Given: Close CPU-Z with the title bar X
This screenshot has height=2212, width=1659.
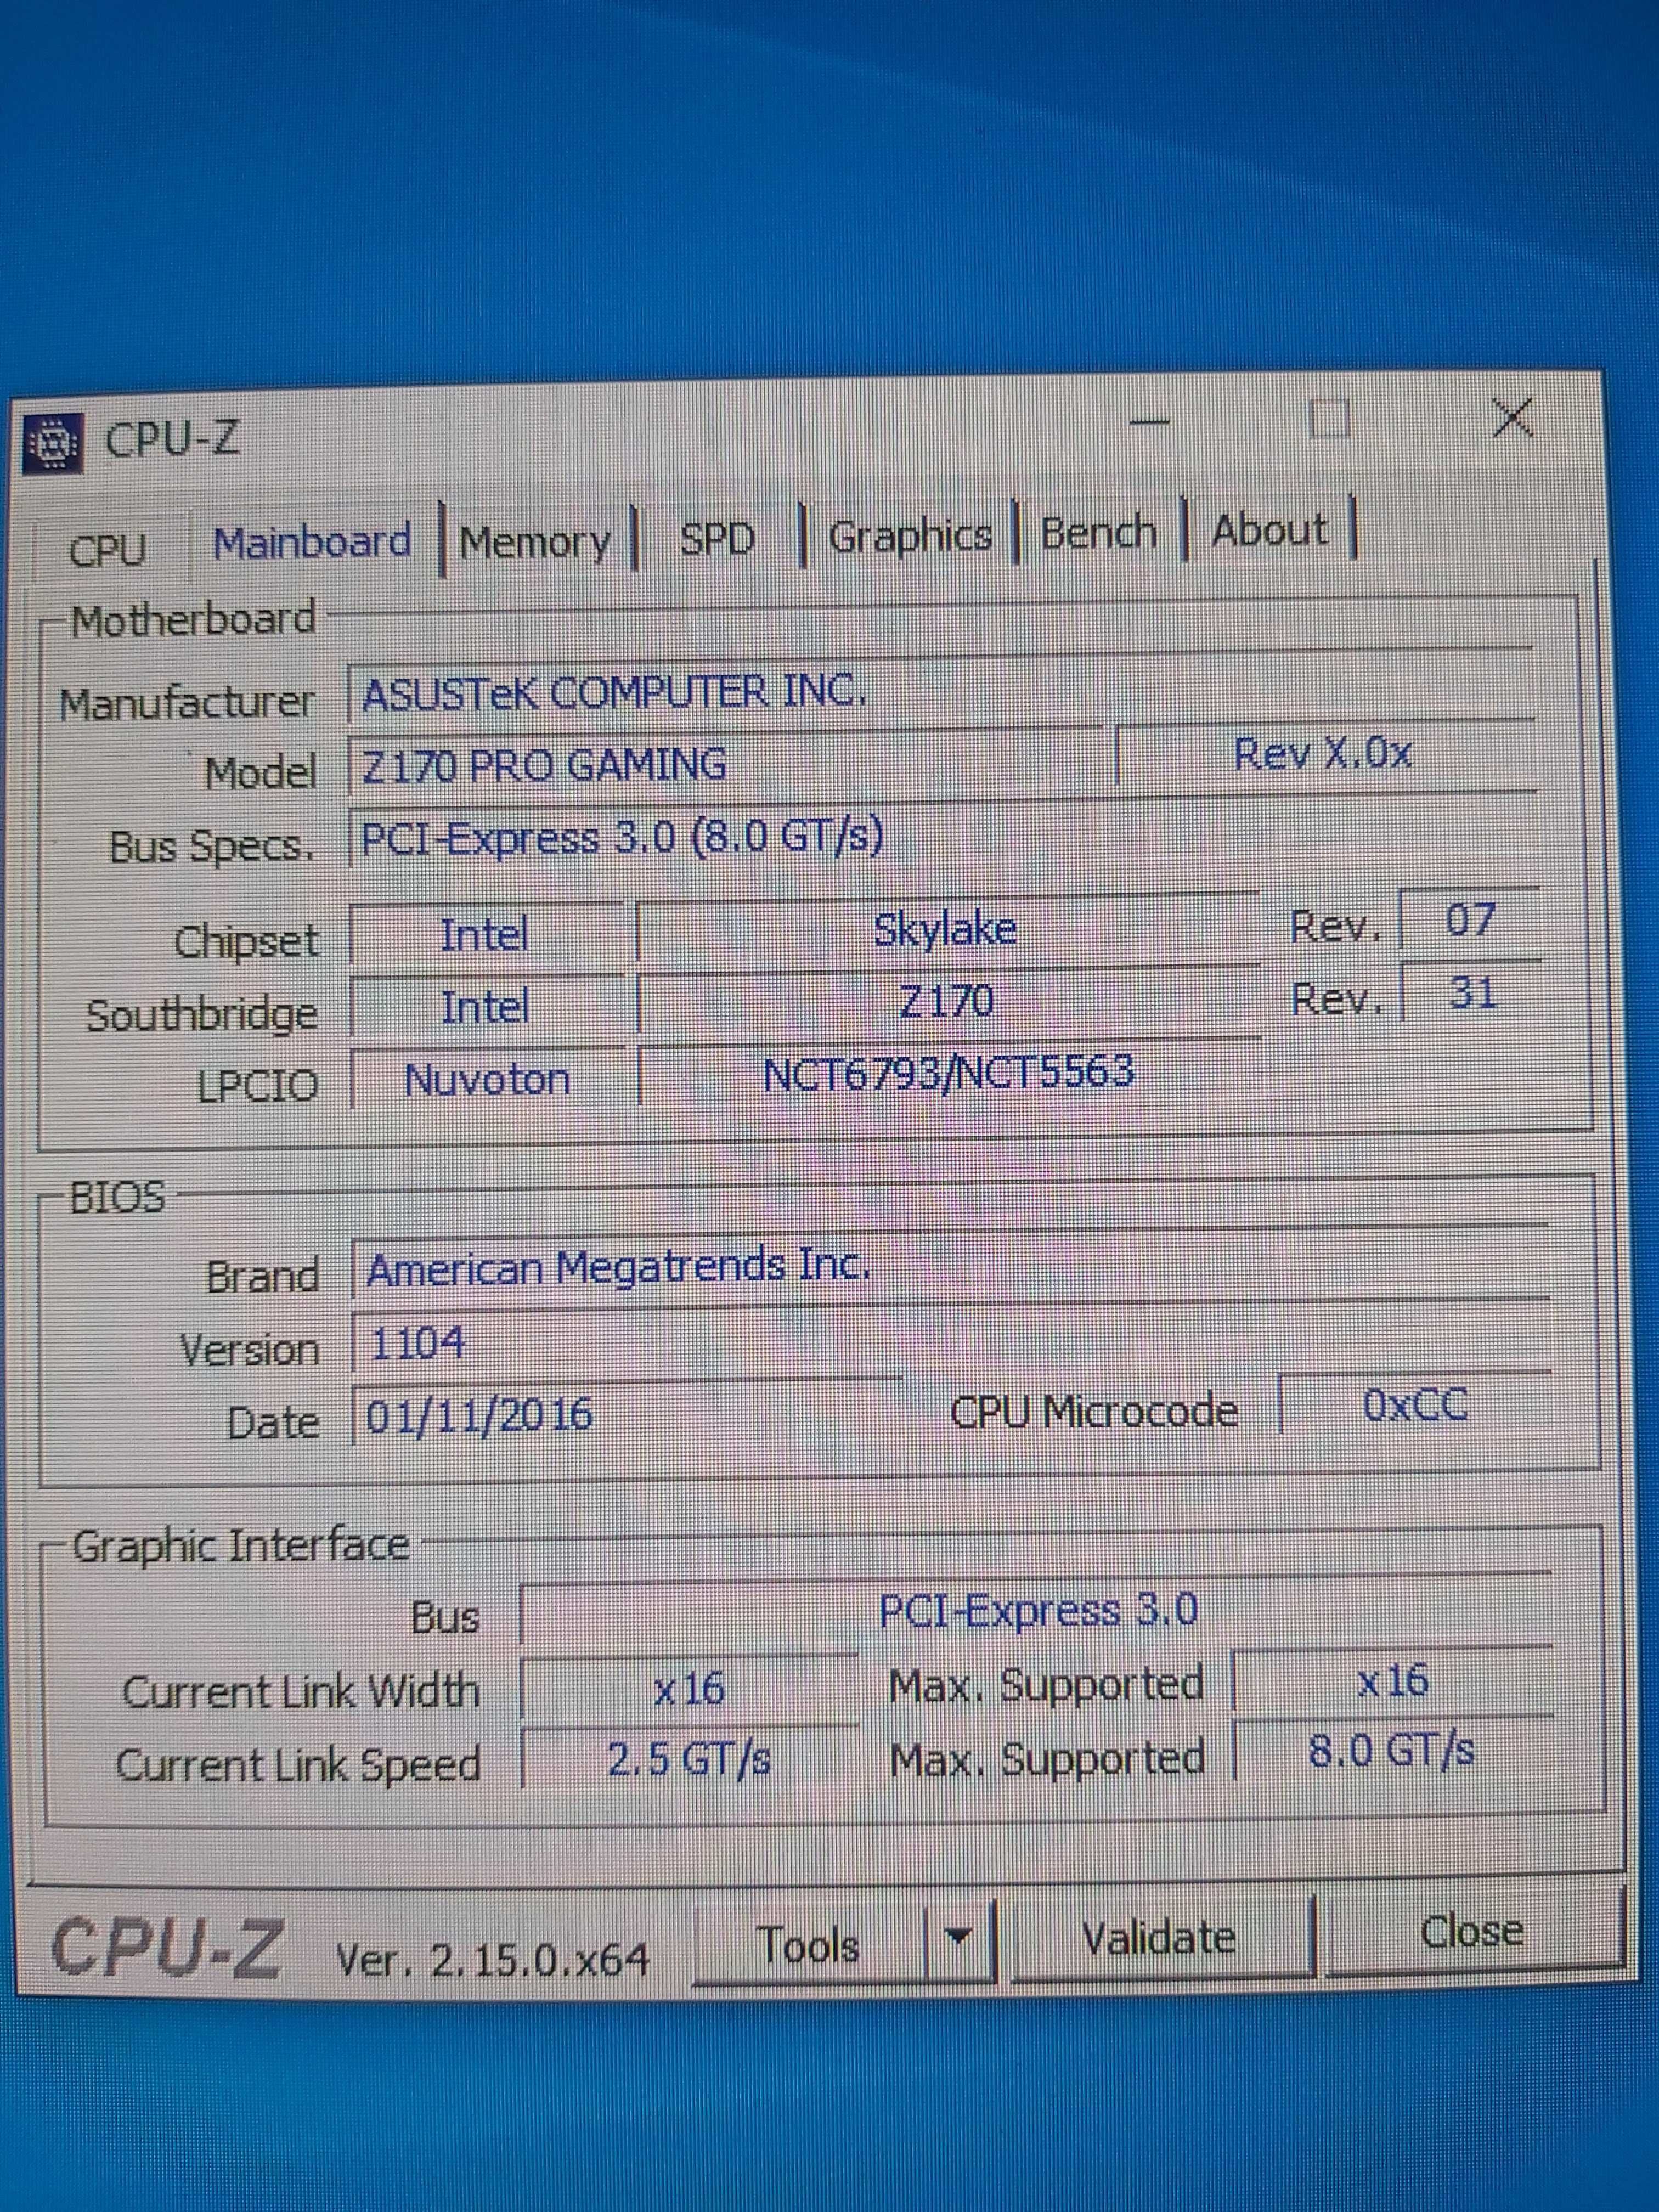Looking at the screenshot, I should point(1512,417).
